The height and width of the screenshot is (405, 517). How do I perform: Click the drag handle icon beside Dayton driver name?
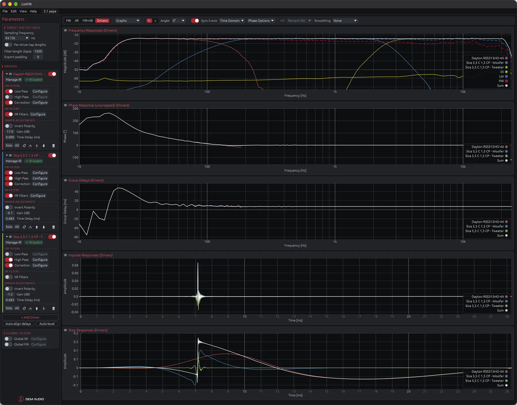coord(10,74)
